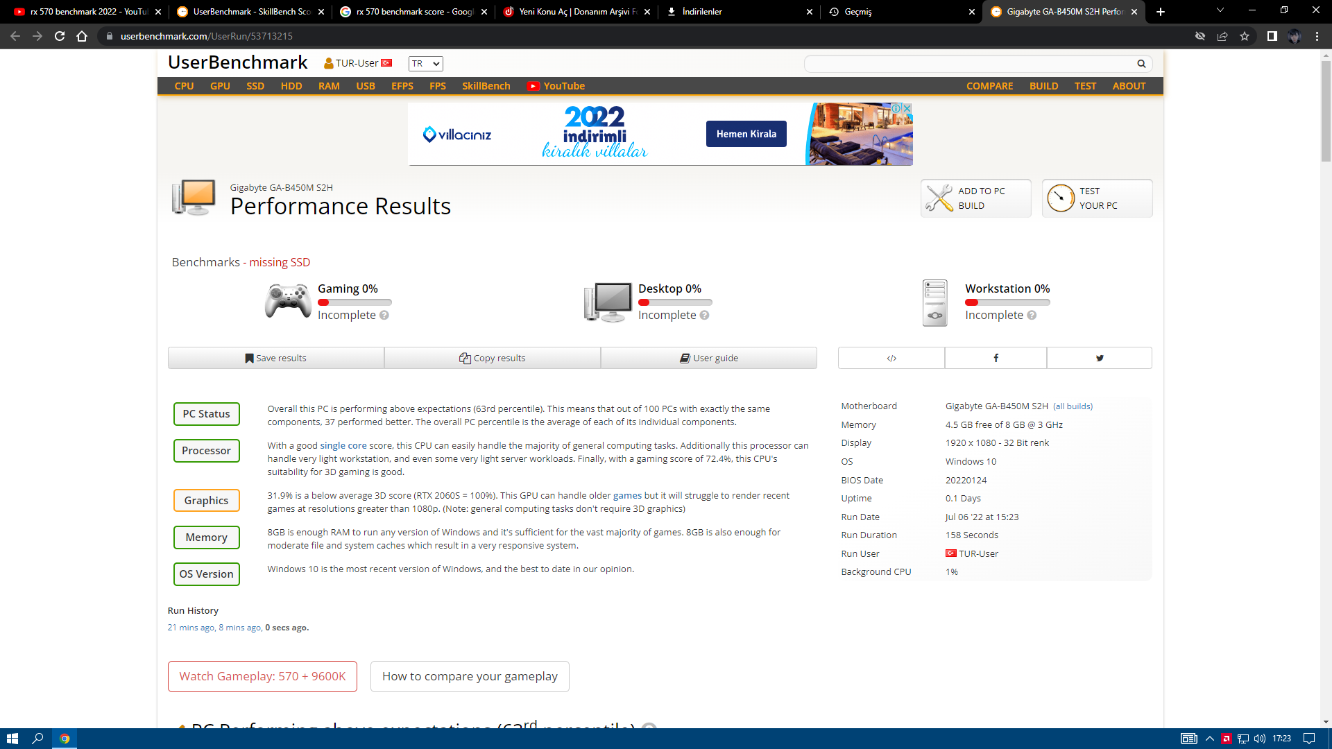
Task: Open the COMPARE menu item
Action: tap(989, 86)
